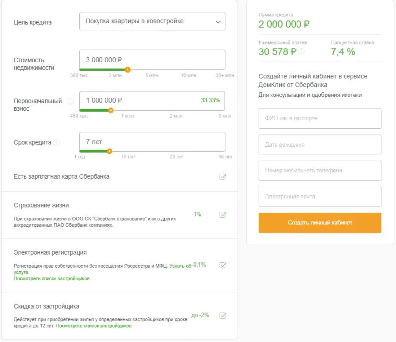Click the loan term slider handle
The width and height of the screenshot is (396, 342).
pyautogui.click(x=109, y=151)
